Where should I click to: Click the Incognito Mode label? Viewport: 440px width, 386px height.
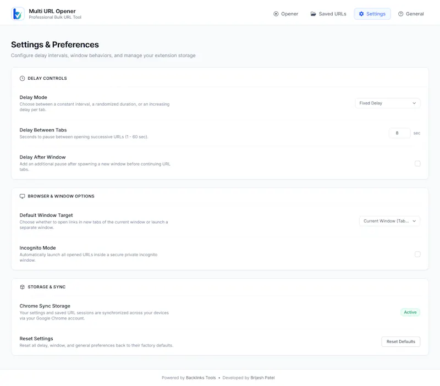point(37,247)
